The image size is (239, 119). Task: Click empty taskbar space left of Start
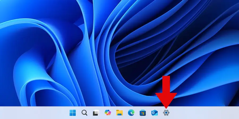point(40,113)
